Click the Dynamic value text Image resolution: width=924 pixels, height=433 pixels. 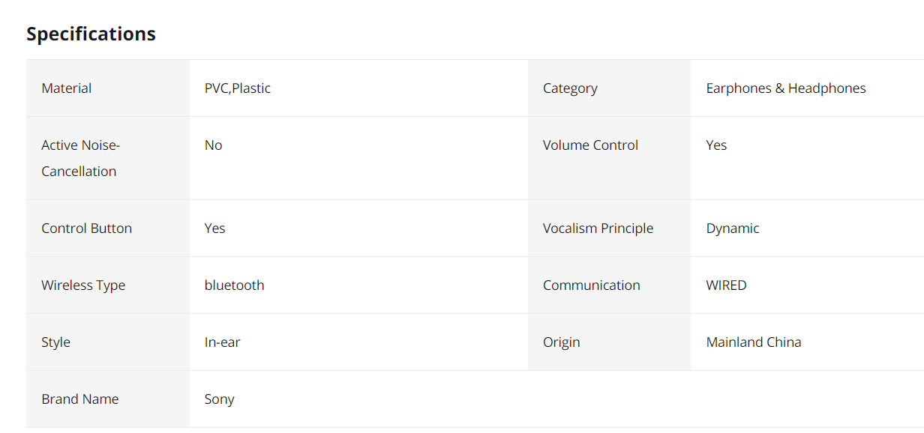(x=733, y=228)
